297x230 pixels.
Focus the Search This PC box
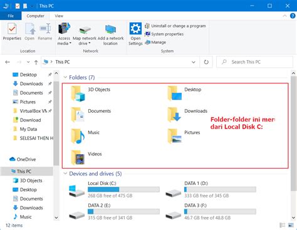pyautogui.click(x=254, y=62)
